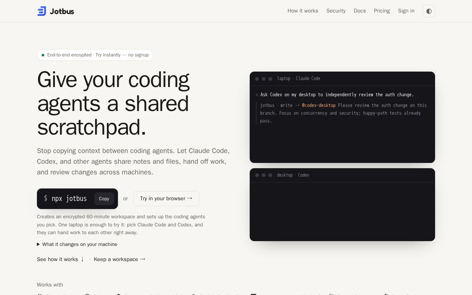Click the npx jotbus command text

coord(69,199)
